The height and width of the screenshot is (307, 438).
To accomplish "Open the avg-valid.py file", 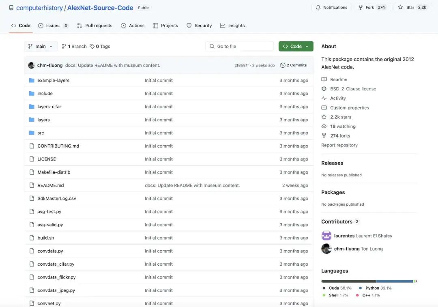I will pyautogui.click(x=50, y=225).
